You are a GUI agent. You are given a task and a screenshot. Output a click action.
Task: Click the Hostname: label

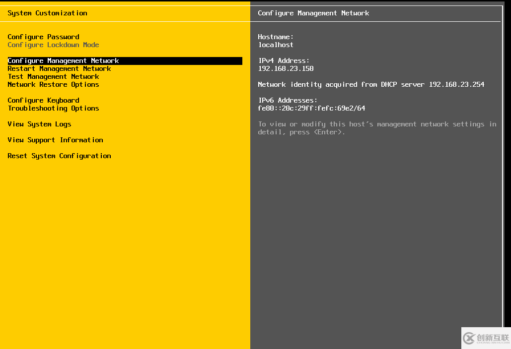[x=276, y=37]
